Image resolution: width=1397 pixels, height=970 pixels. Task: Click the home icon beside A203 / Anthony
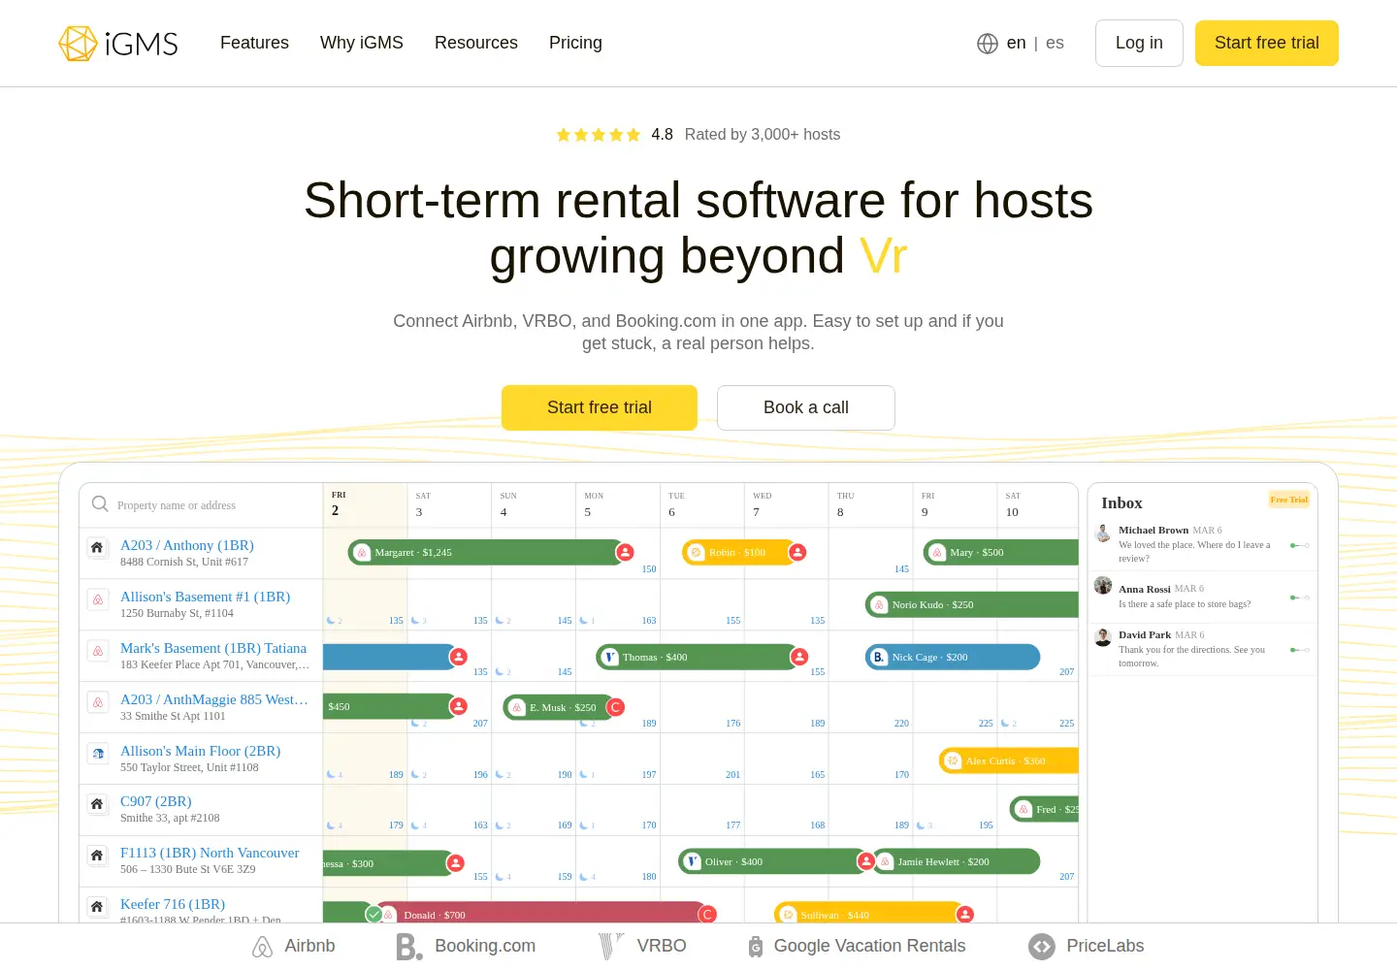[97, 547]
